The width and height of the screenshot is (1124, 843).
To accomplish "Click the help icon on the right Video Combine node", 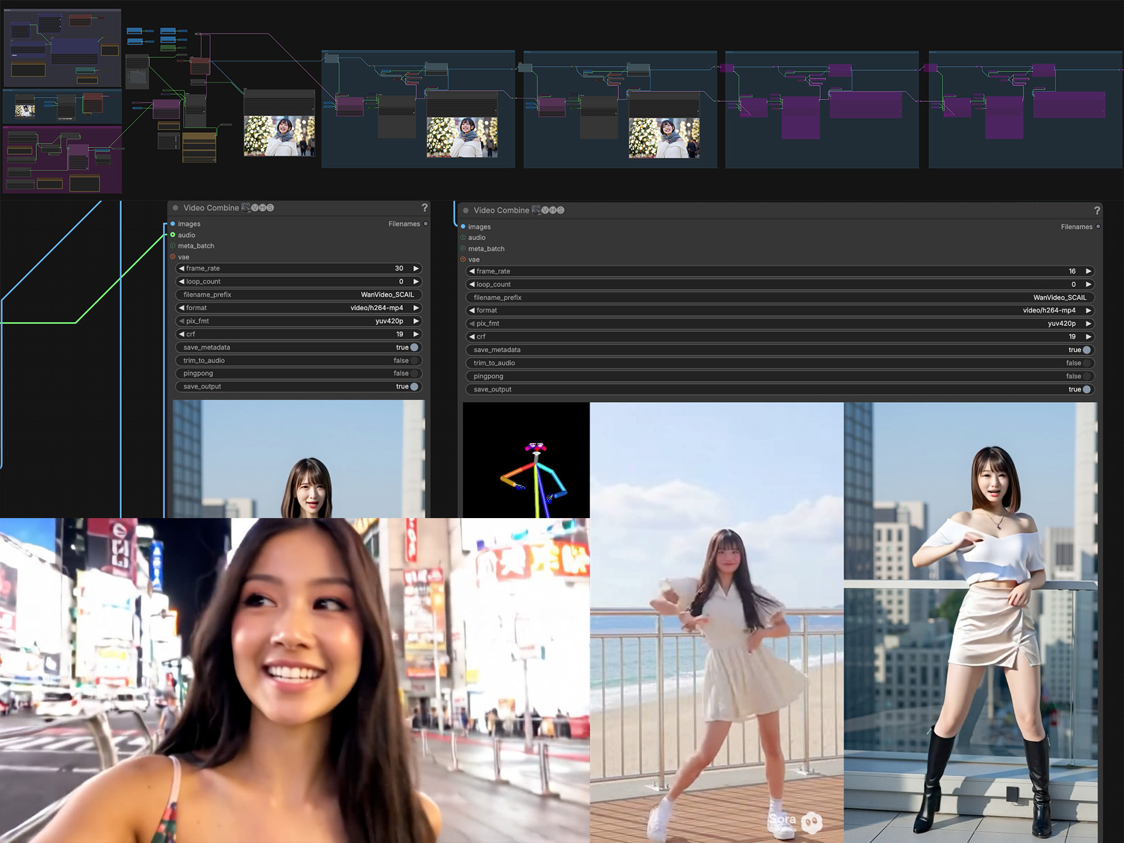I will click(x=1096, y=210).
